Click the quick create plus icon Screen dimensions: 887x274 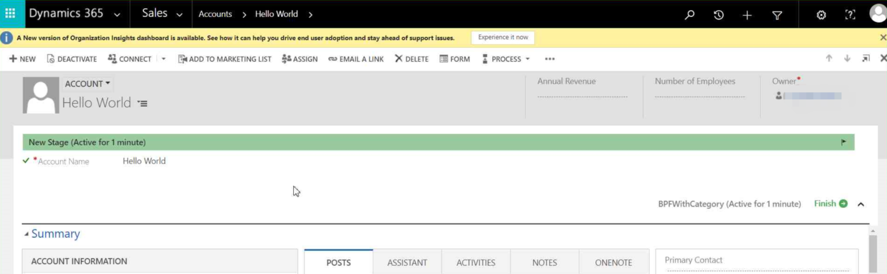747,15
